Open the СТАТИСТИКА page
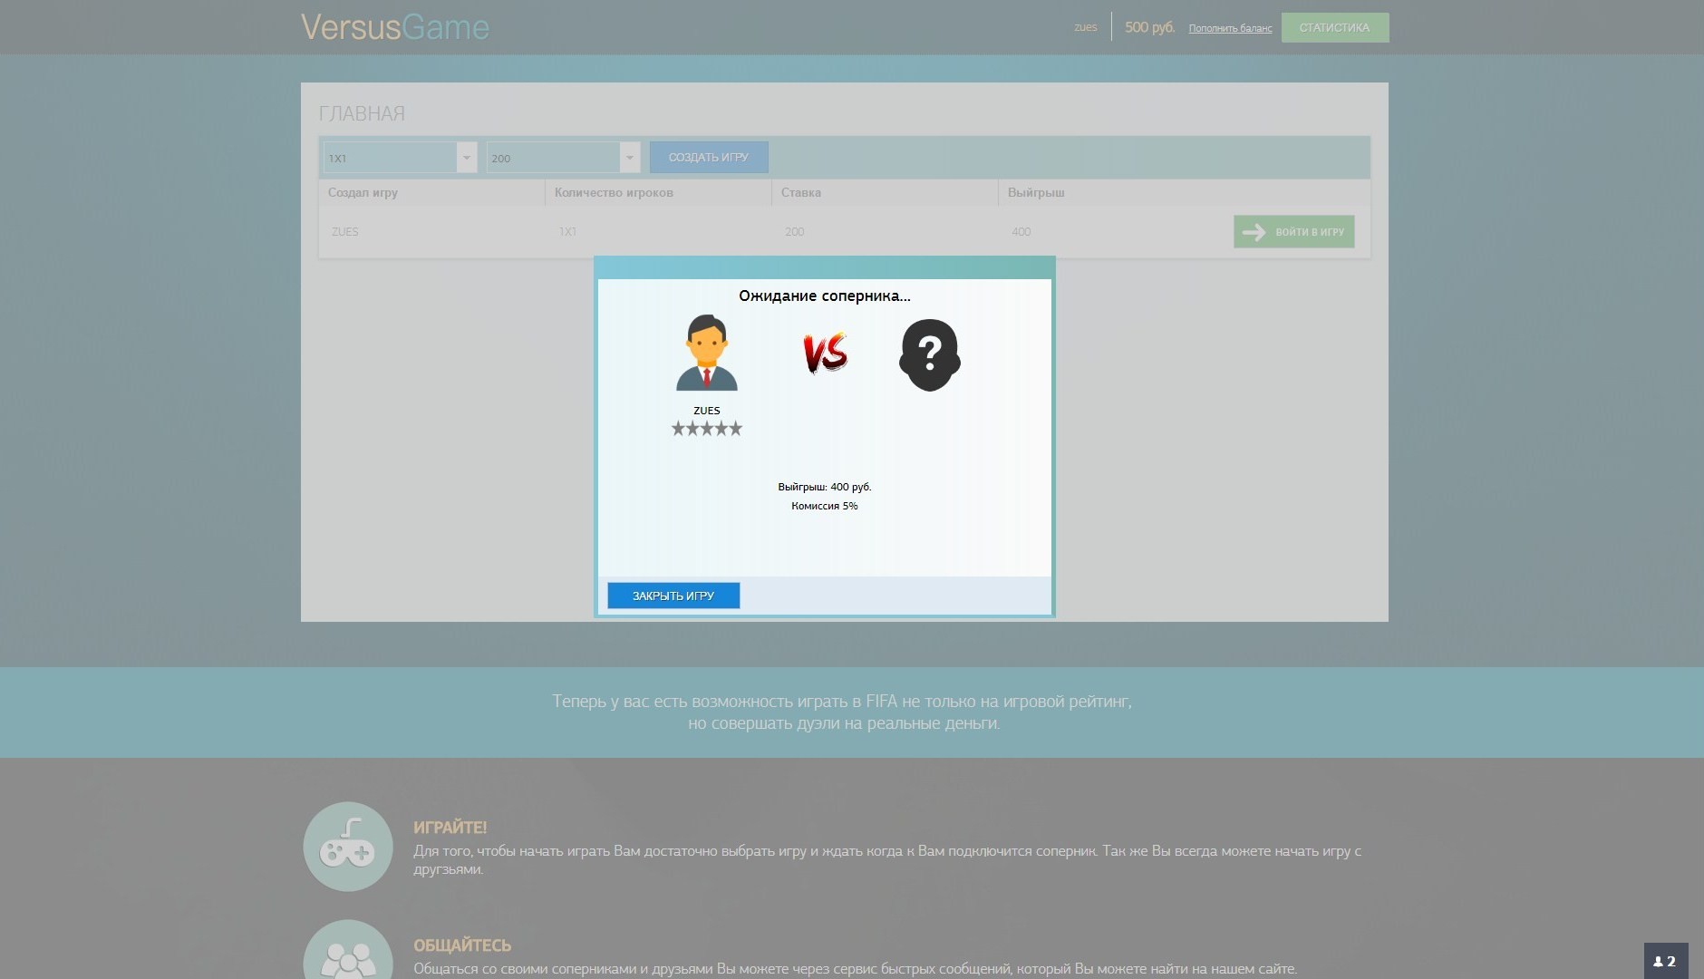 pyautogui.click(x=1334, y=28)
